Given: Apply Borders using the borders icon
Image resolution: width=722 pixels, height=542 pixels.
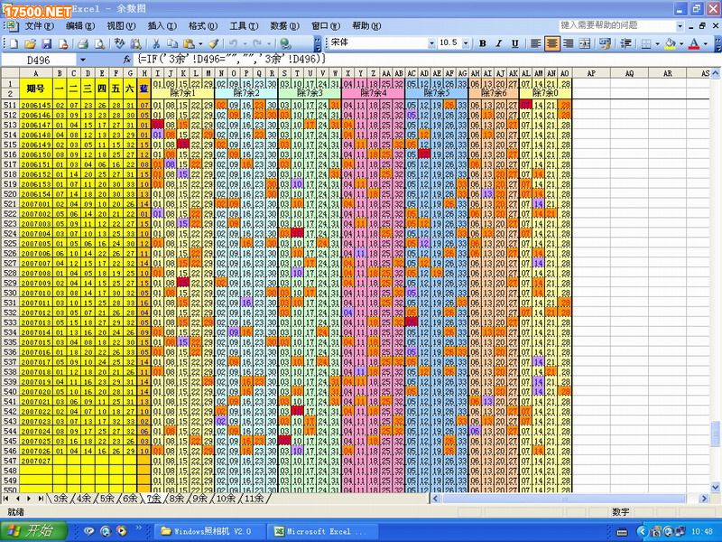Looking at the screenshot, I should 646,43.
